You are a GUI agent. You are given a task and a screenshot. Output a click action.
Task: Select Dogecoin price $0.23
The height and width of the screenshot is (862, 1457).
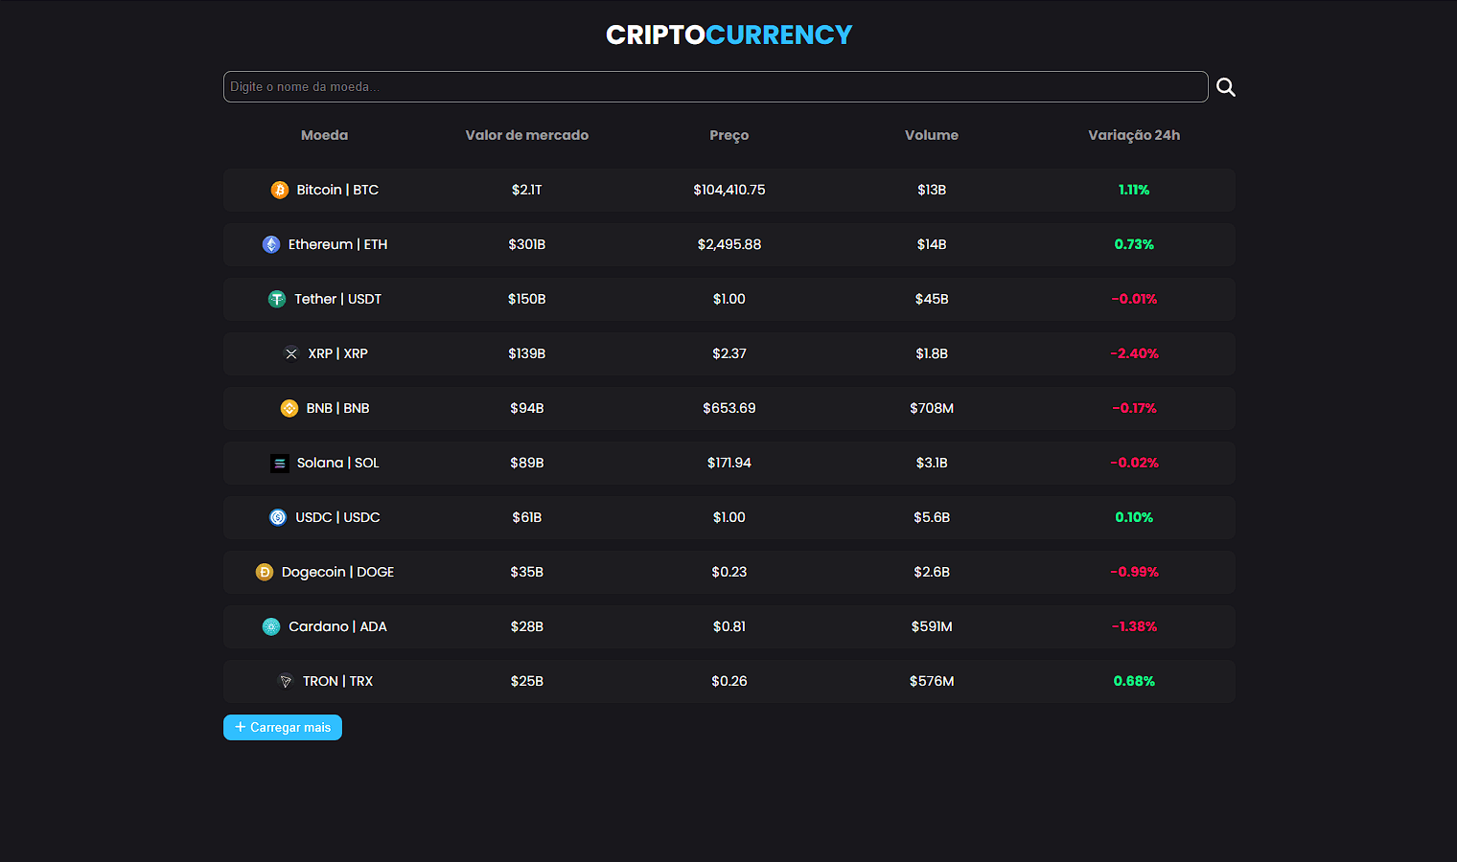pos(729,572)
